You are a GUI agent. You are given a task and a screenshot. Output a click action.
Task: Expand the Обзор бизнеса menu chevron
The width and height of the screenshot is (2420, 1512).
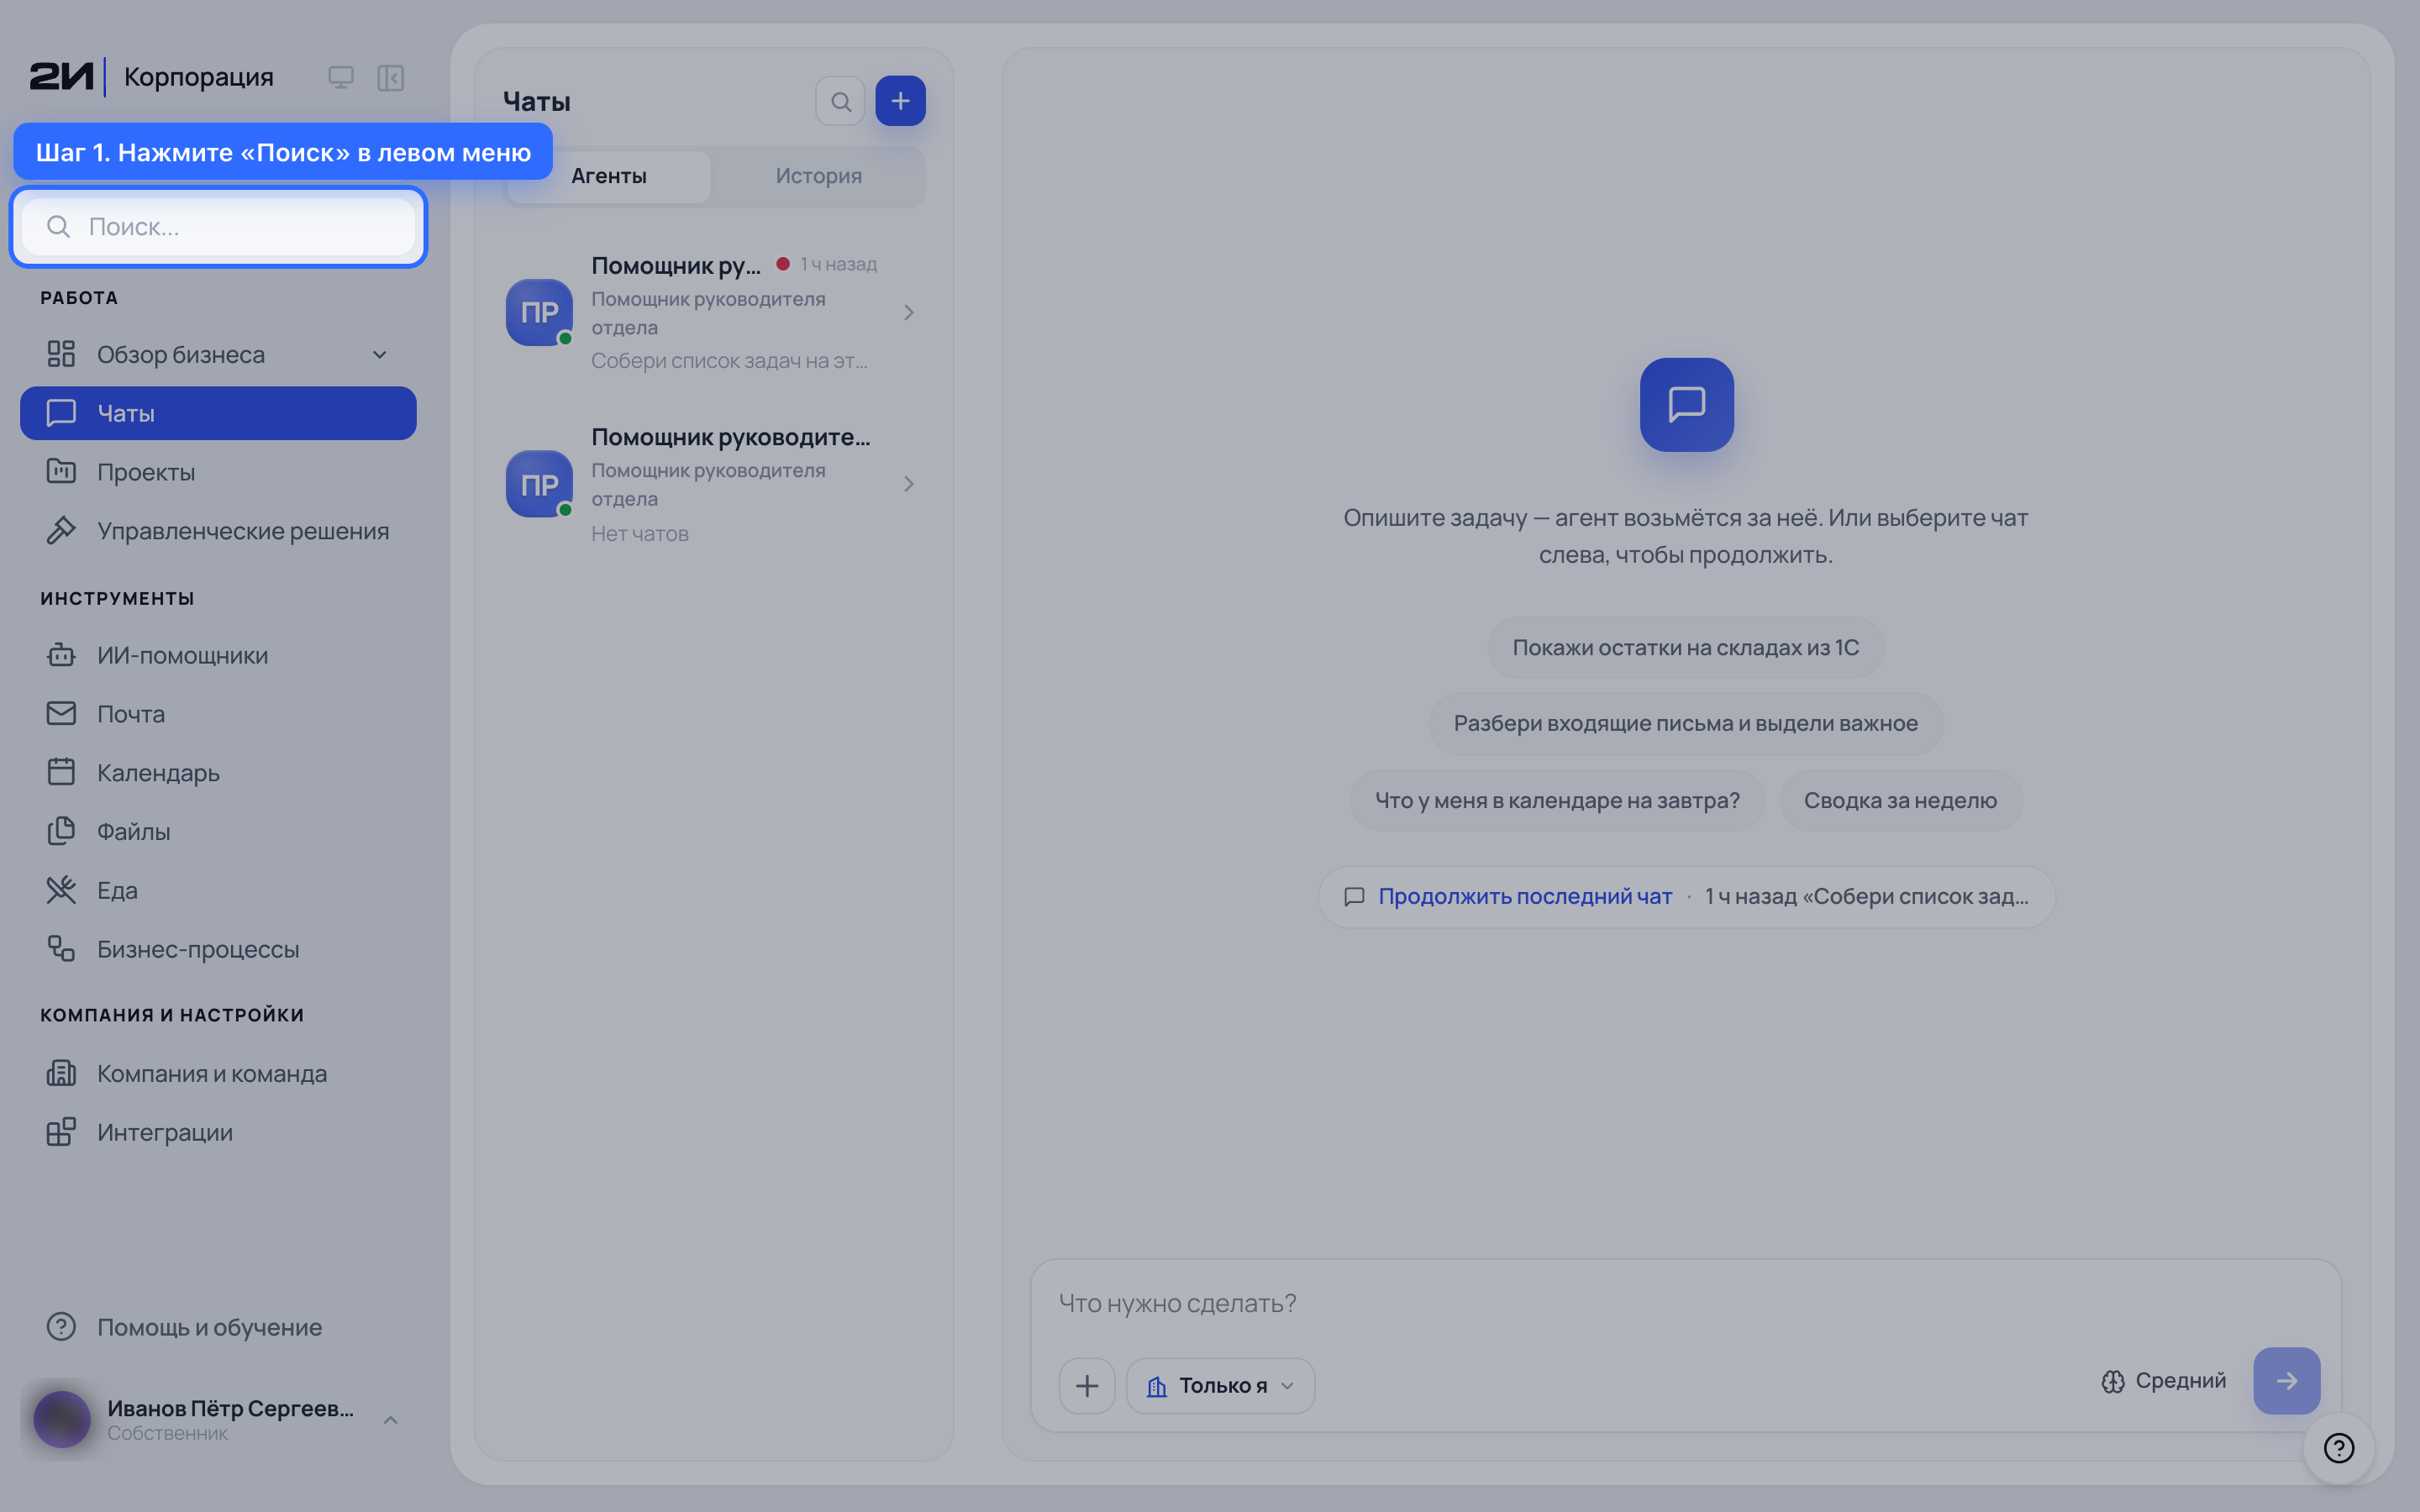click(x=380, y=355)
